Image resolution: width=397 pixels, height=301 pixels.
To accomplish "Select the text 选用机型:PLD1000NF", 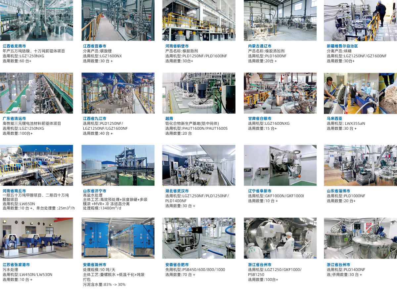I will [346, 196].
